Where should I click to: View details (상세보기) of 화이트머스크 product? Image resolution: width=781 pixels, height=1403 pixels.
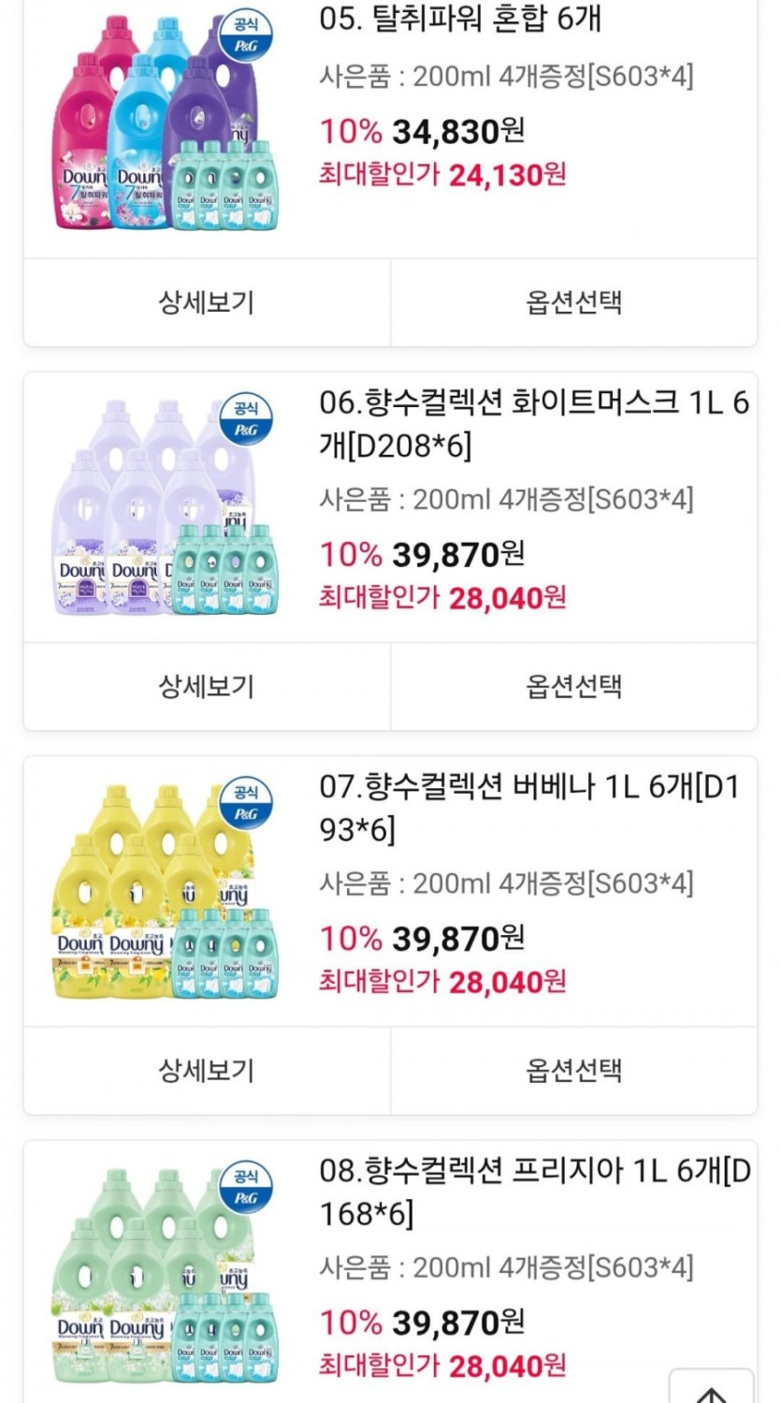point(207,687)
